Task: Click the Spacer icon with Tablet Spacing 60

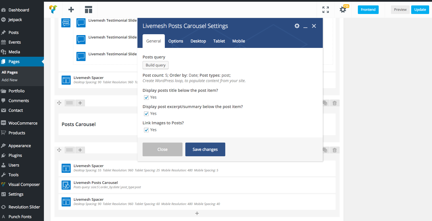Action: pos(66,202)
